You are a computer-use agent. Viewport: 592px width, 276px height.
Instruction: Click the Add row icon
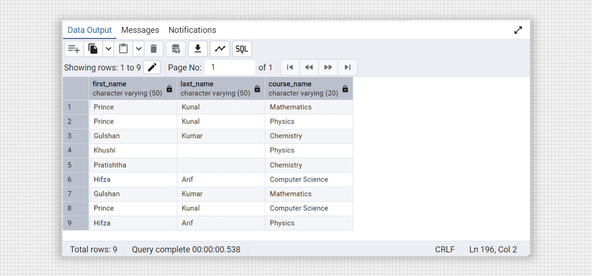coord(74,49)
